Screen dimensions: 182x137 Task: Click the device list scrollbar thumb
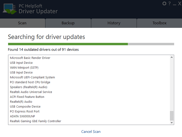click(172, 116)
